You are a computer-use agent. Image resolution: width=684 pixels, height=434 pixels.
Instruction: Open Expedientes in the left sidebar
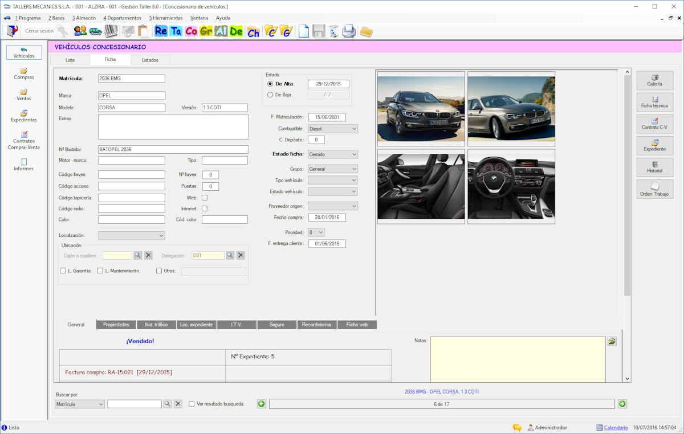(24, 116)
